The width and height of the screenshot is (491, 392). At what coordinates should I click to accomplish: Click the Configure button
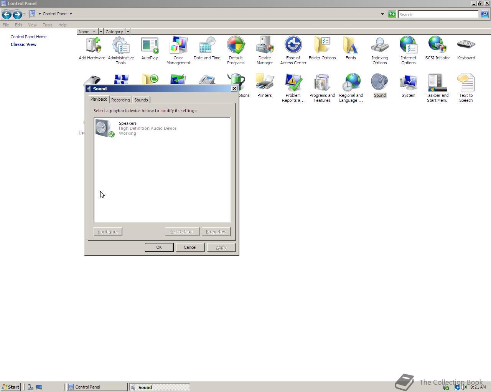[108, 232]
